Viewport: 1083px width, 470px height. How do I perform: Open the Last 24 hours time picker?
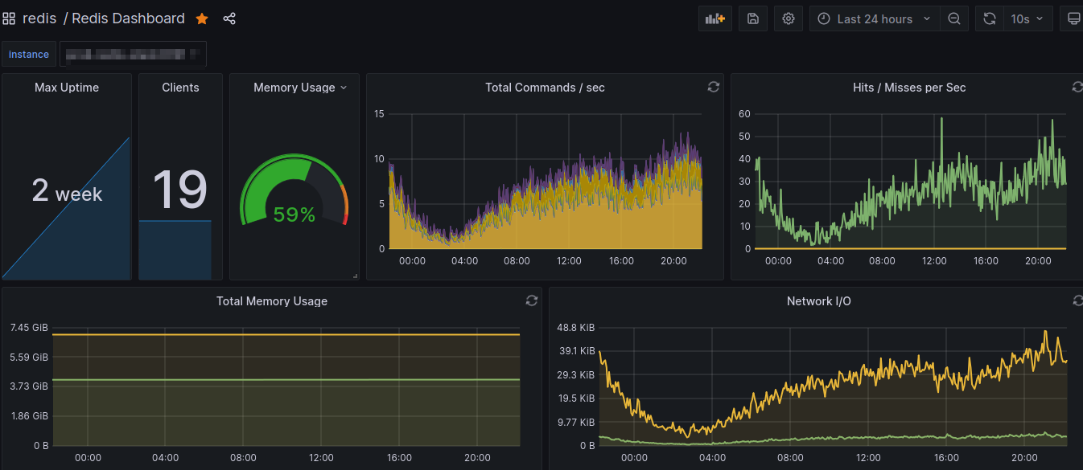[x=874, y=18]
